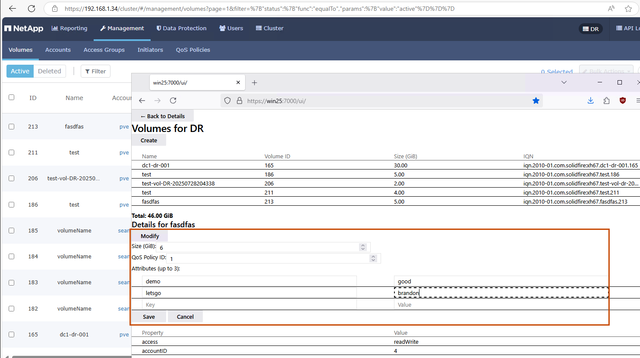The width and height of the screenshot is (640, 358).
Task: Switch to the Accounts tab
Action: tap(58, 50)
